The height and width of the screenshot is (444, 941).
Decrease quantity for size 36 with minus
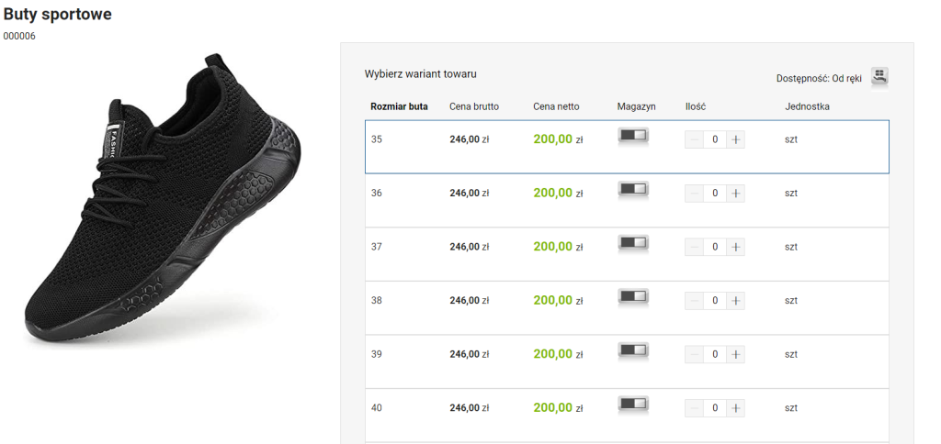[x=695, y=194]
